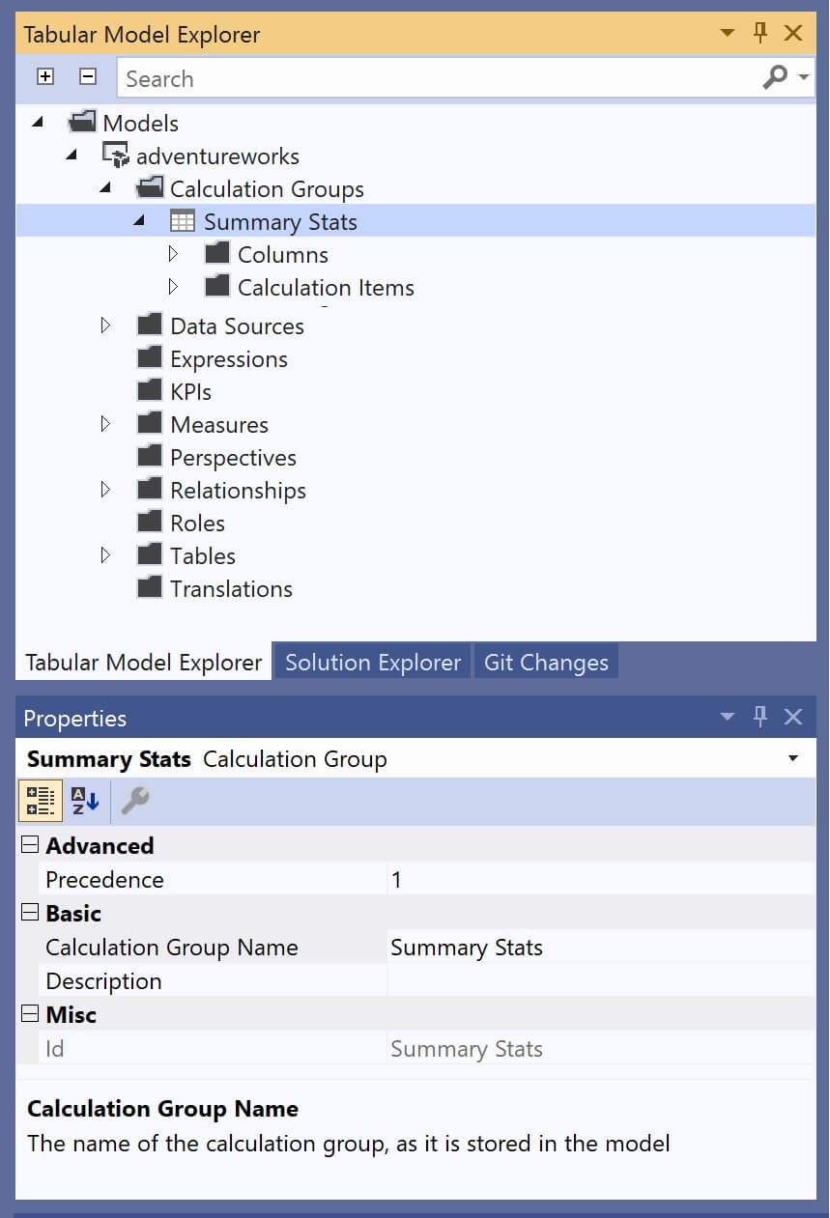This screenshot has width=830, height=1218.
Task: Select the Measures node in the tree
Action: pos(219,424)
